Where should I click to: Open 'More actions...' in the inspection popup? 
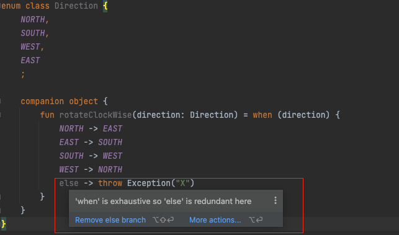(215, 219)
